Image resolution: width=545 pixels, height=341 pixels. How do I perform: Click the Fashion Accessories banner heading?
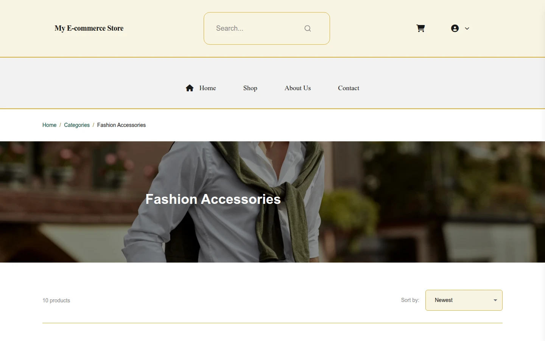pyautogui.click(x=213, y=199)
